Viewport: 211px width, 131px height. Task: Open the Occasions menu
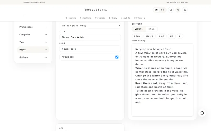tap(71, 18)
